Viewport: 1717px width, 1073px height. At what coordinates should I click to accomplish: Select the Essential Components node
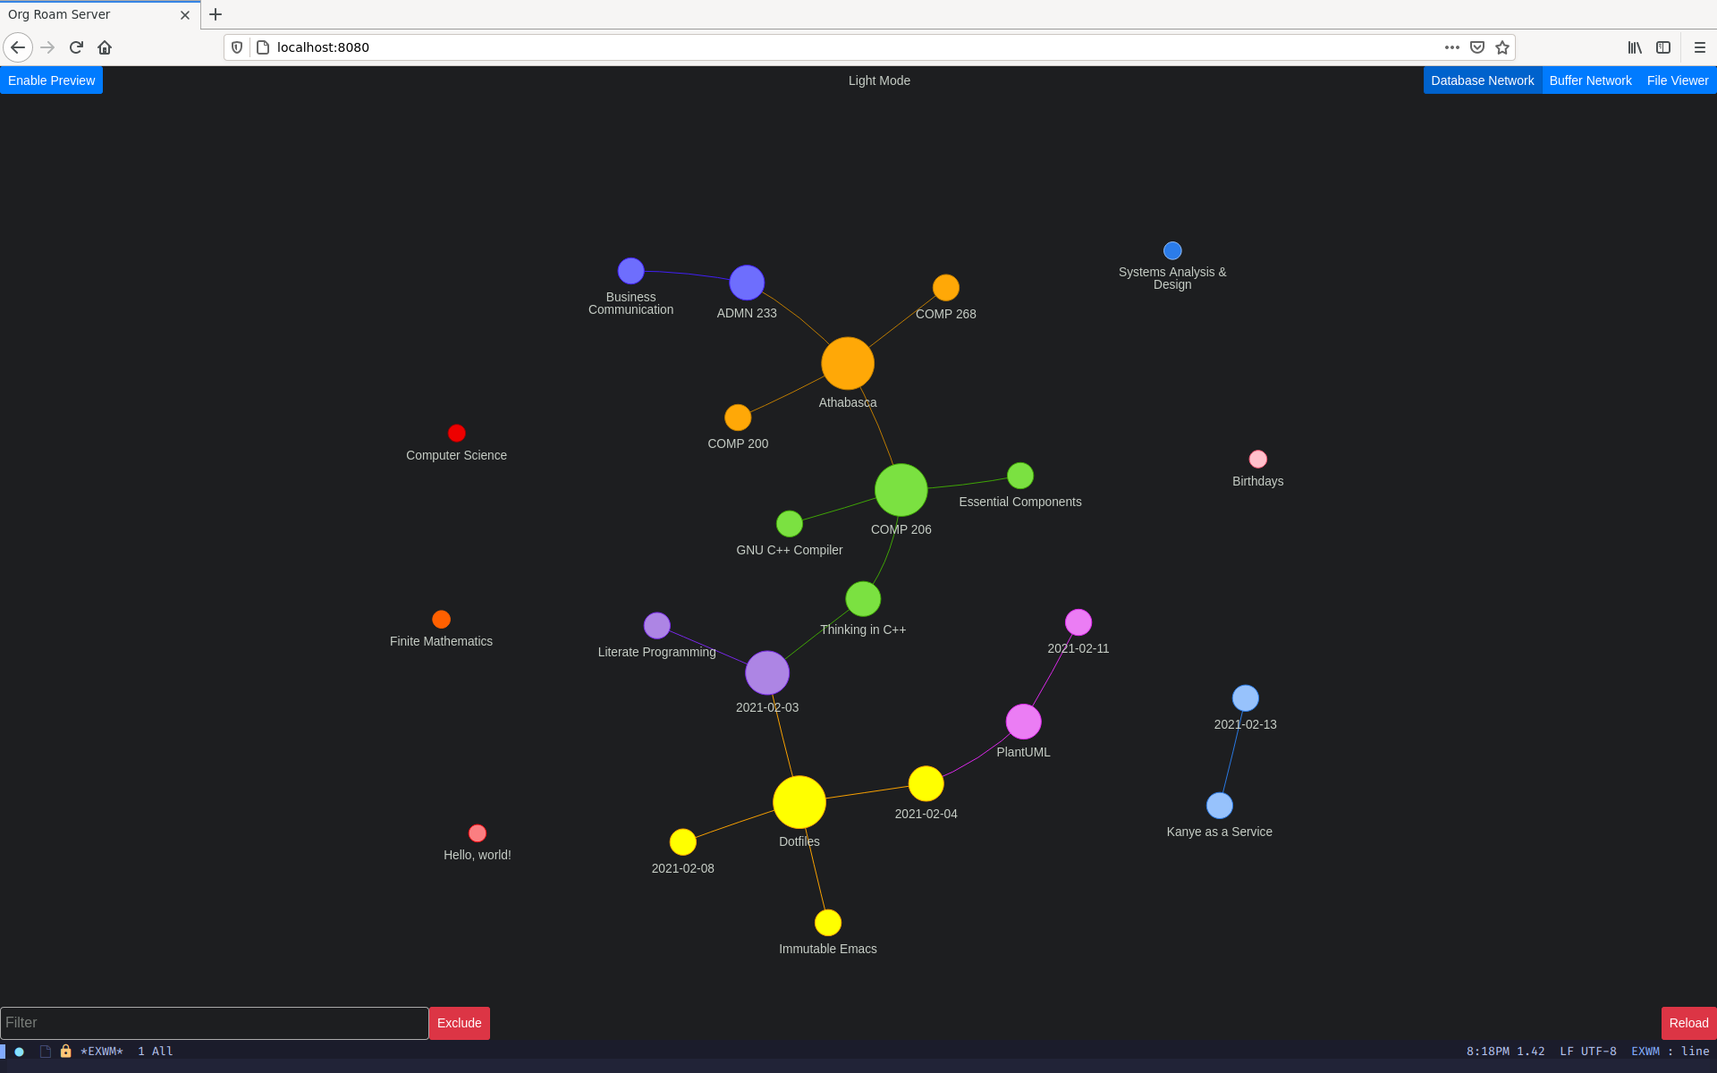pyautogui.click(x=1019, y=476)
